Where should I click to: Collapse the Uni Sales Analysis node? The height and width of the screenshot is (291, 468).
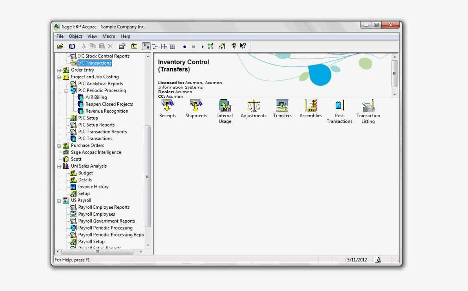pos(59,166)
